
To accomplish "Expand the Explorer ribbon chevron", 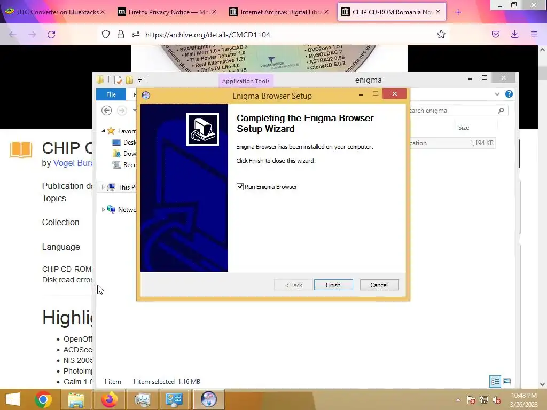I will (497, 94).
